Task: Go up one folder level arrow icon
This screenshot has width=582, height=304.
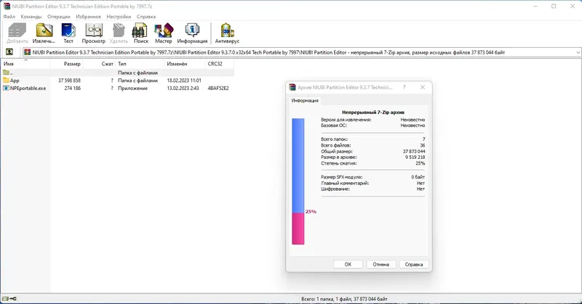Action: coord(9,52)
